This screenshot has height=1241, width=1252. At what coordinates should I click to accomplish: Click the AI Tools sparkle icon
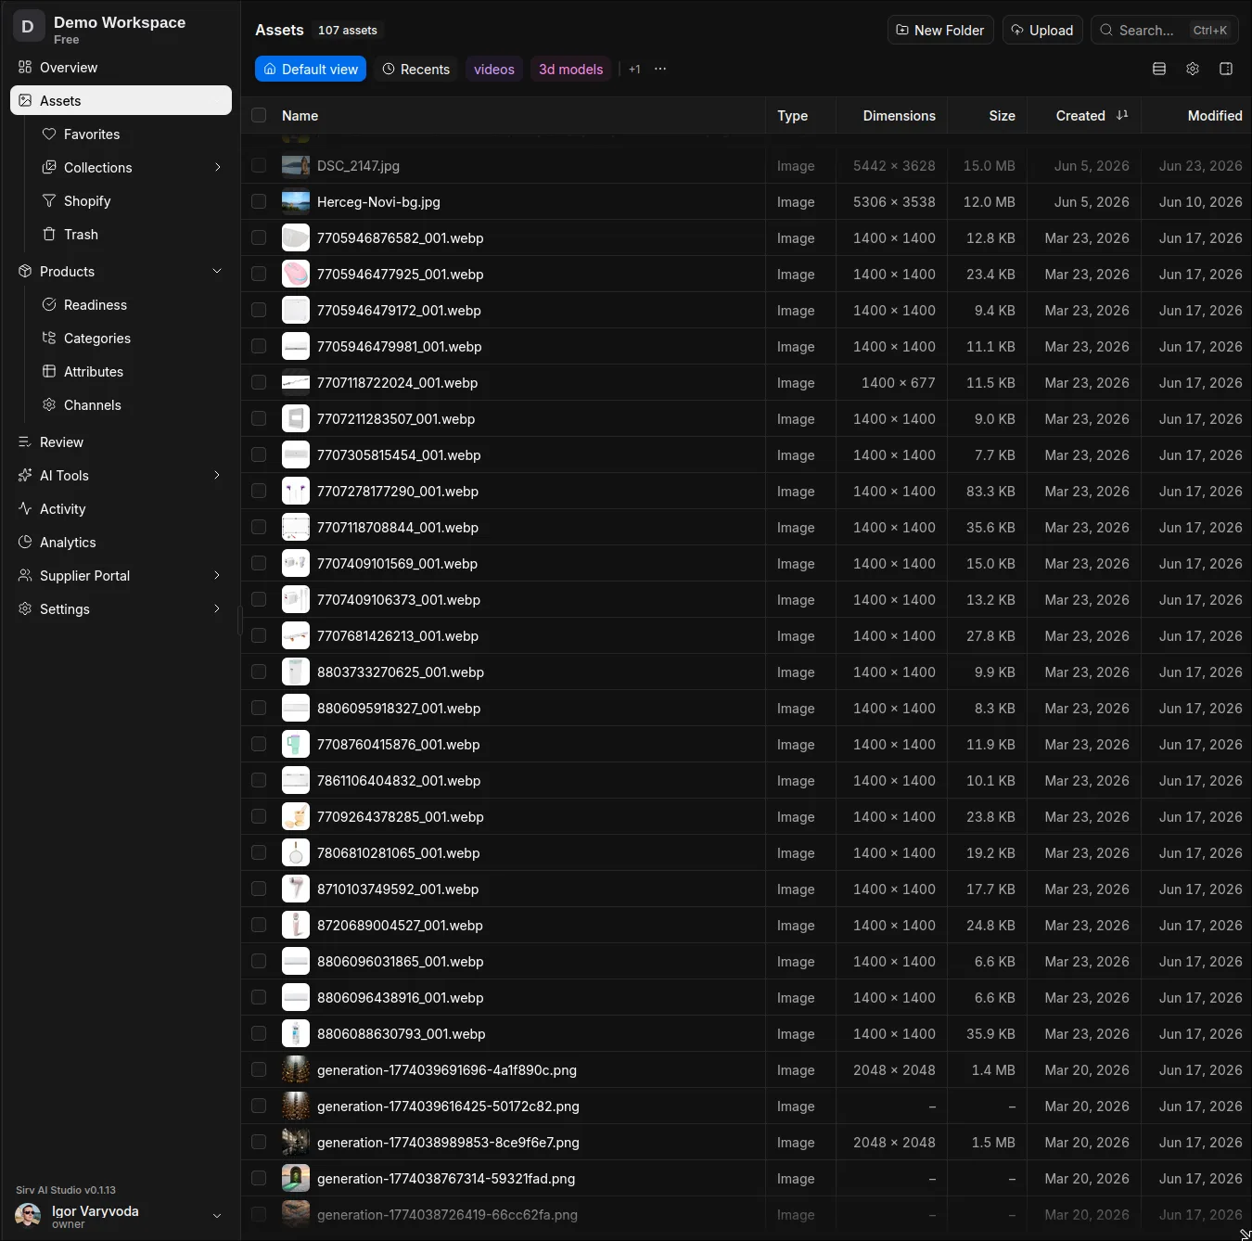point(25,476)
